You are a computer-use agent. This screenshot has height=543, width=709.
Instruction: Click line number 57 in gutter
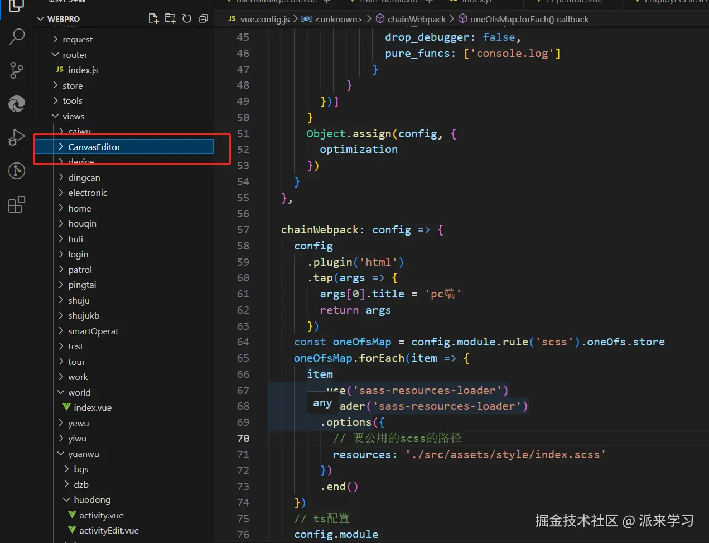pos(243,229)
